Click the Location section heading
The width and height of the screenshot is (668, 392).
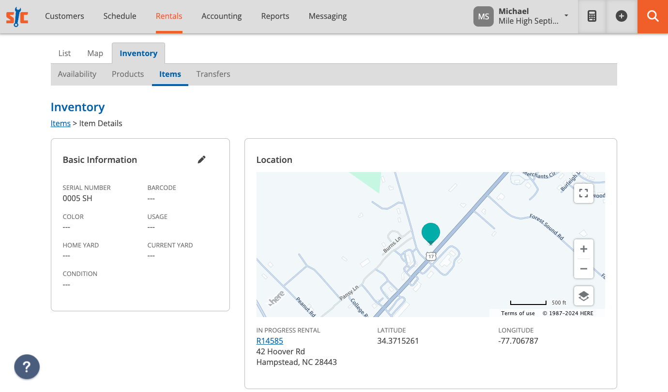(x=274, y=160)
